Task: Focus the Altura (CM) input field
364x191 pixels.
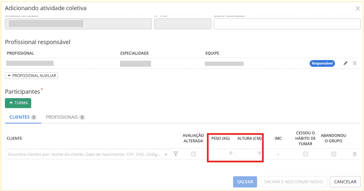Action: pos(249,154)
